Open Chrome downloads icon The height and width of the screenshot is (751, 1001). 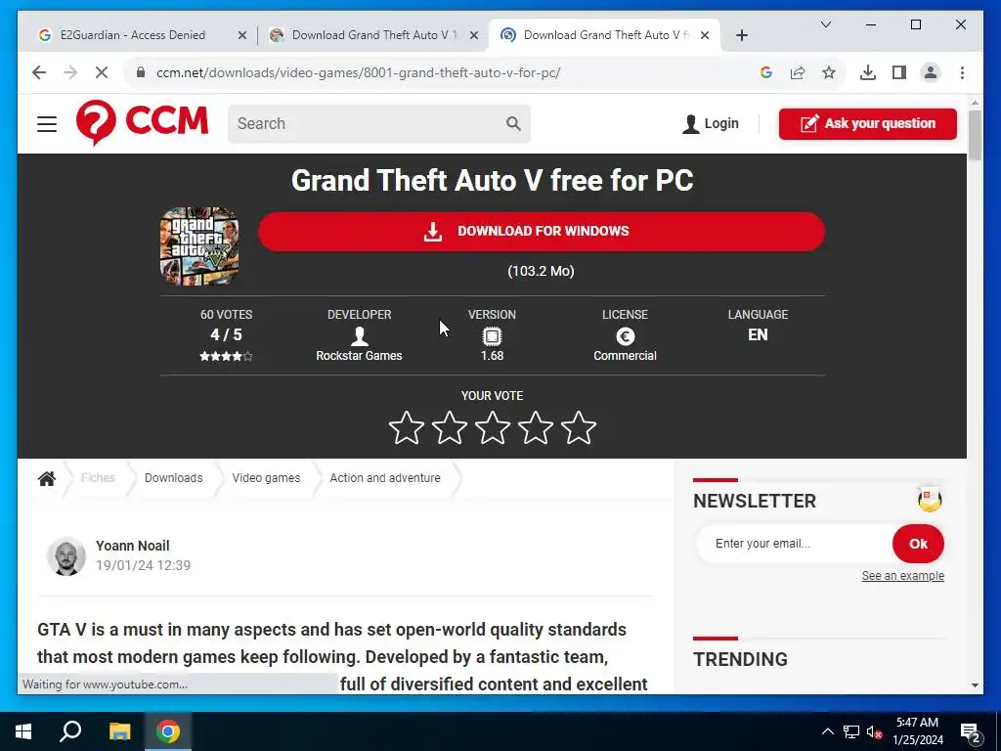point(868,72)
